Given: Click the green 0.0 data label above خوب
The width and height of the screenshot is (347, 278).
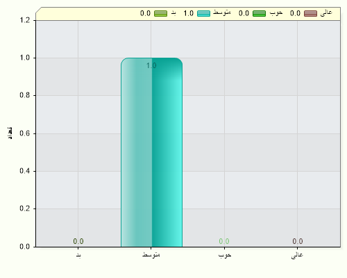Looking at the screenshot, I should (x=224, y=241).
